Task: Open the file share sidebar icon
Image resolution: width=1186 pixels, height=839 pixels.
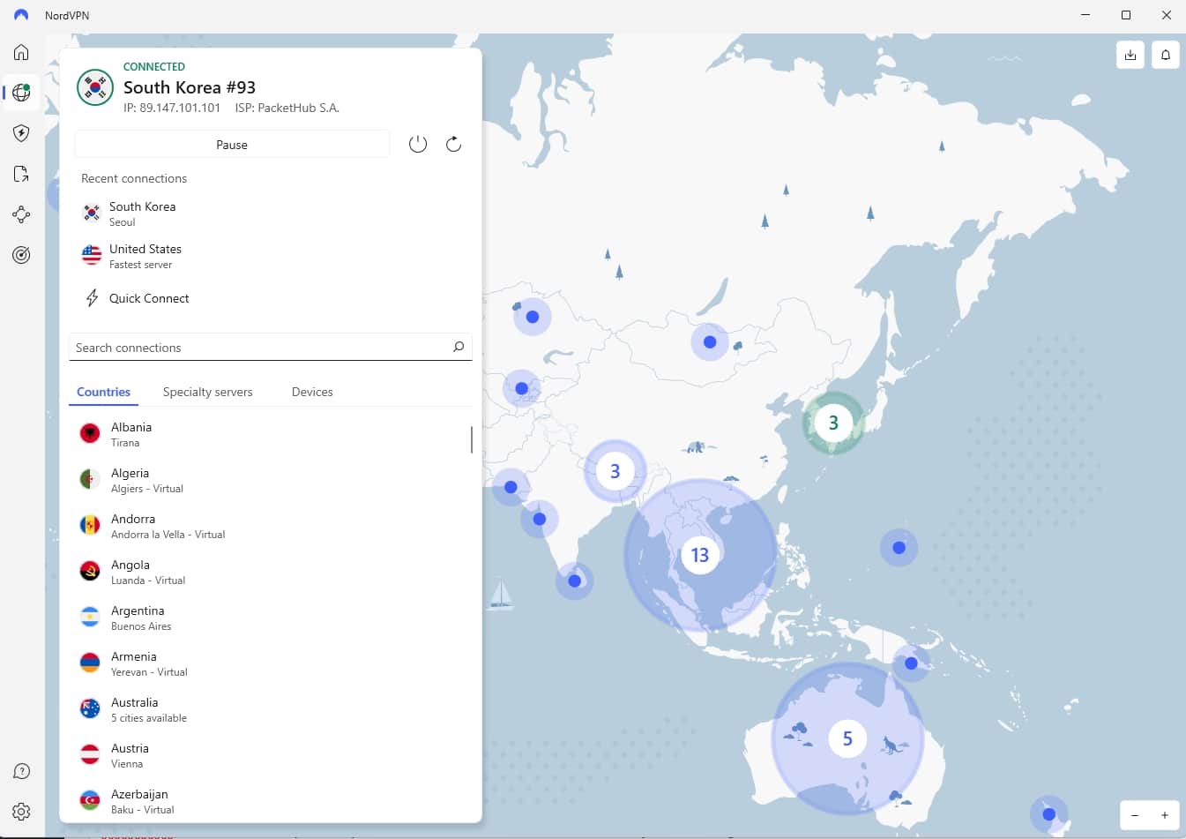Action: (x=21, y=174)
